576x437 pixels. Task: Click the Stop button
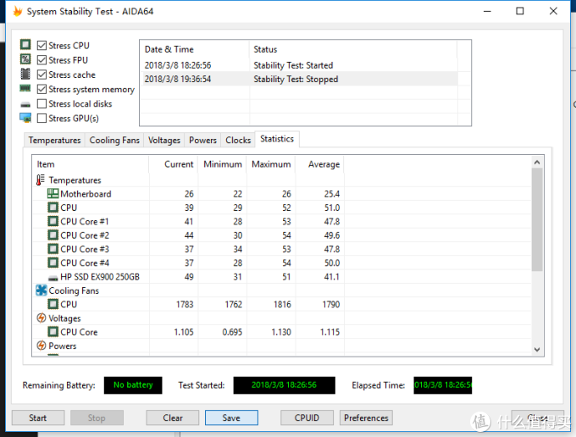(x=97, y=418)
